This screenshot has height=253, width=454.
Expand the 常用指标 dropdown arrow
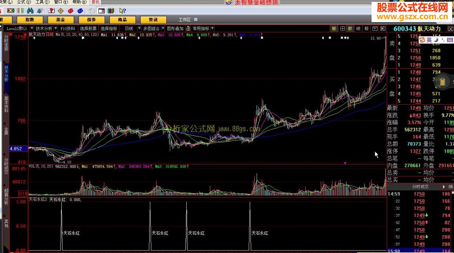(x=212, y=28)
